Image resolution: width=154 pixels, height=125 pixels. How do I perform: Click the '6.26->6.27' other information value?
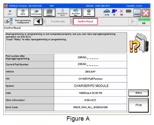coord(90,100)
